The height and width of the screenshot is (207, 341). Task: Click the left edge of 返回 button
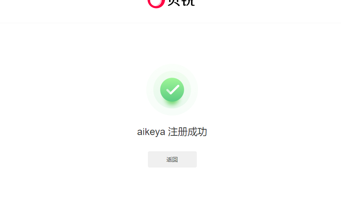click(x=149, y=159)
